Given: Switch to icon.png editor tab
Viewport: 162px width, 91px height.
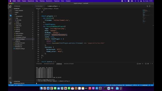Looking at the screenshot, I should (x=39, y=6).
